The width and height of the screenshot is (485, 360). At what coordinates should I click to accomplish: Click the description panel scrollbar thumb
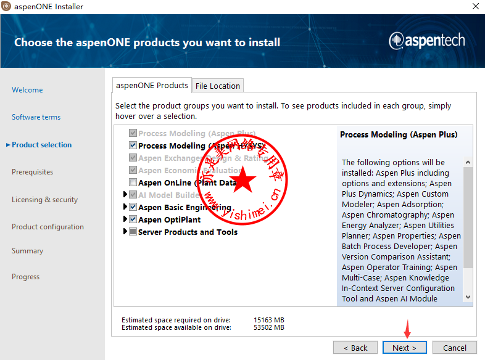[468, 218]
